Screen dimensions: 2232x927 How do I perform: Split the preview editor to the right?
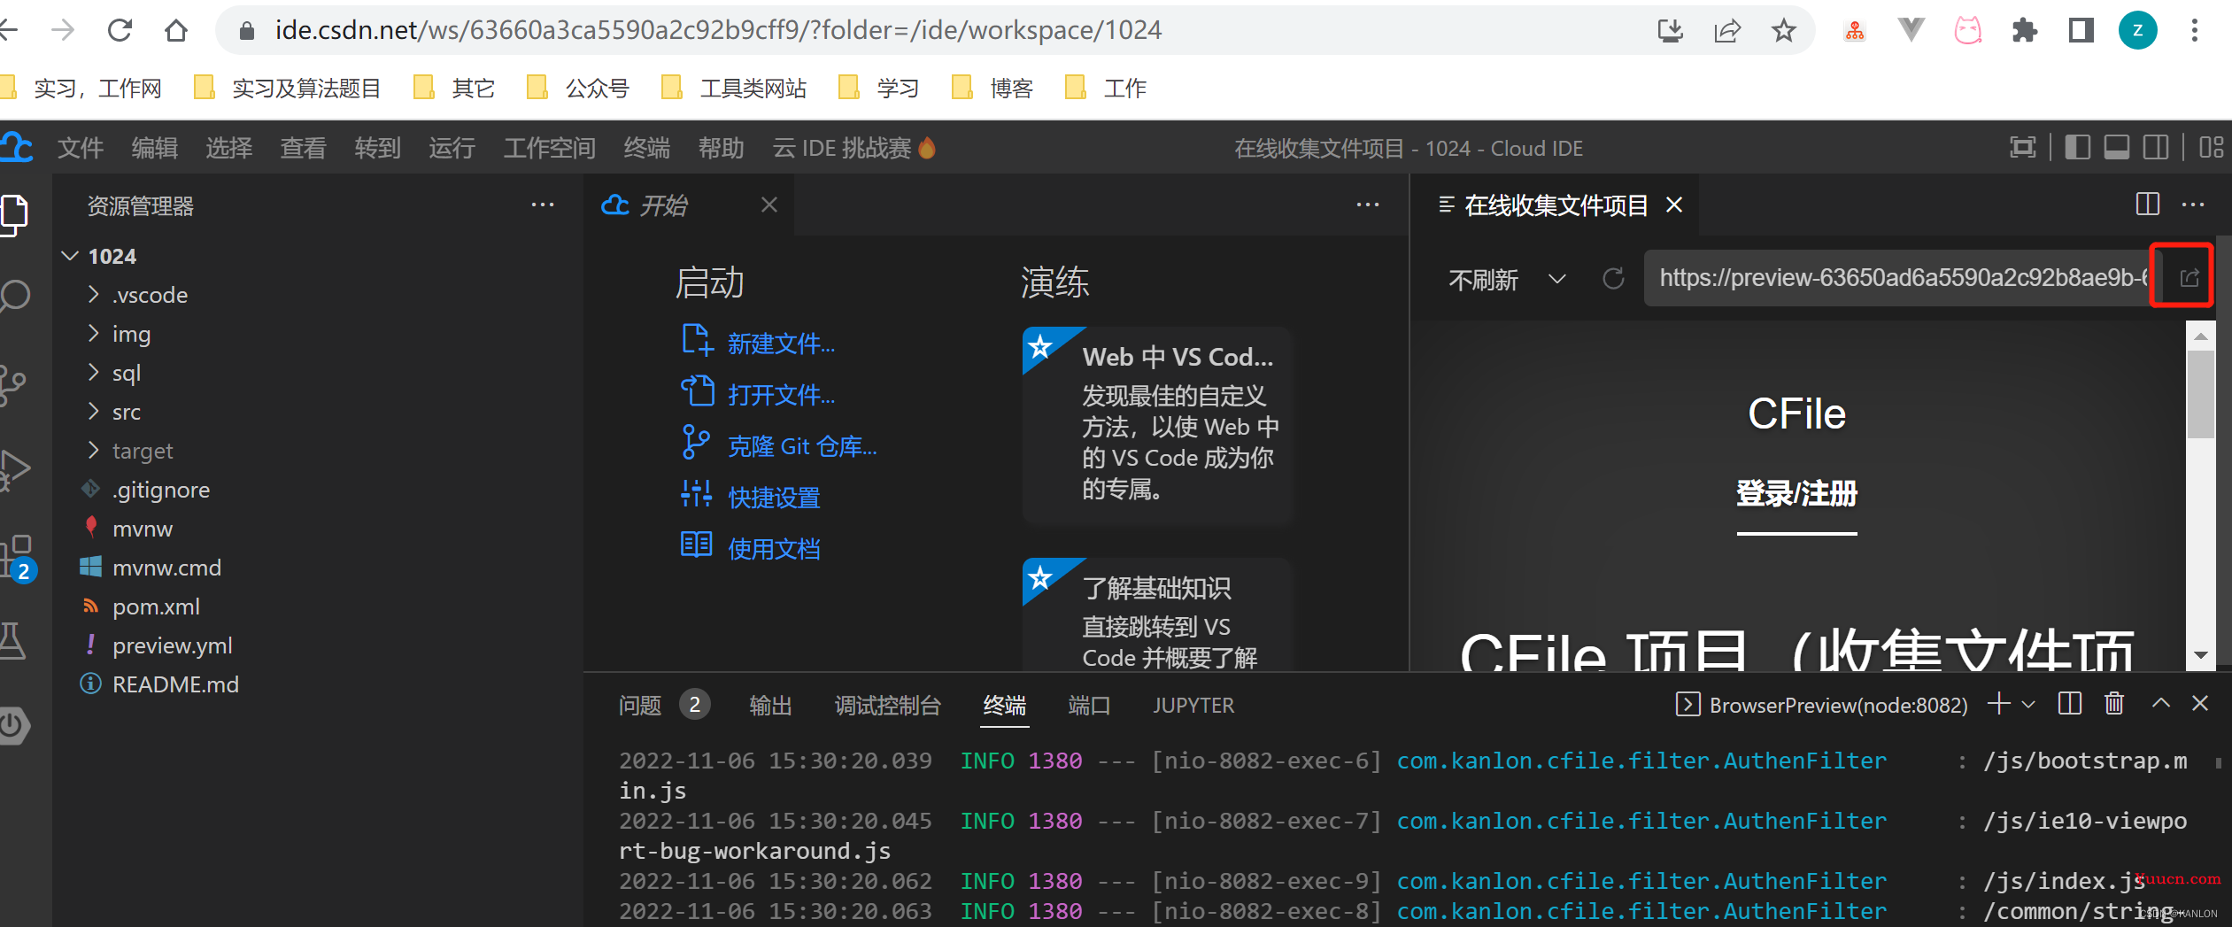pyautogui.click(x=2147, y=205)
